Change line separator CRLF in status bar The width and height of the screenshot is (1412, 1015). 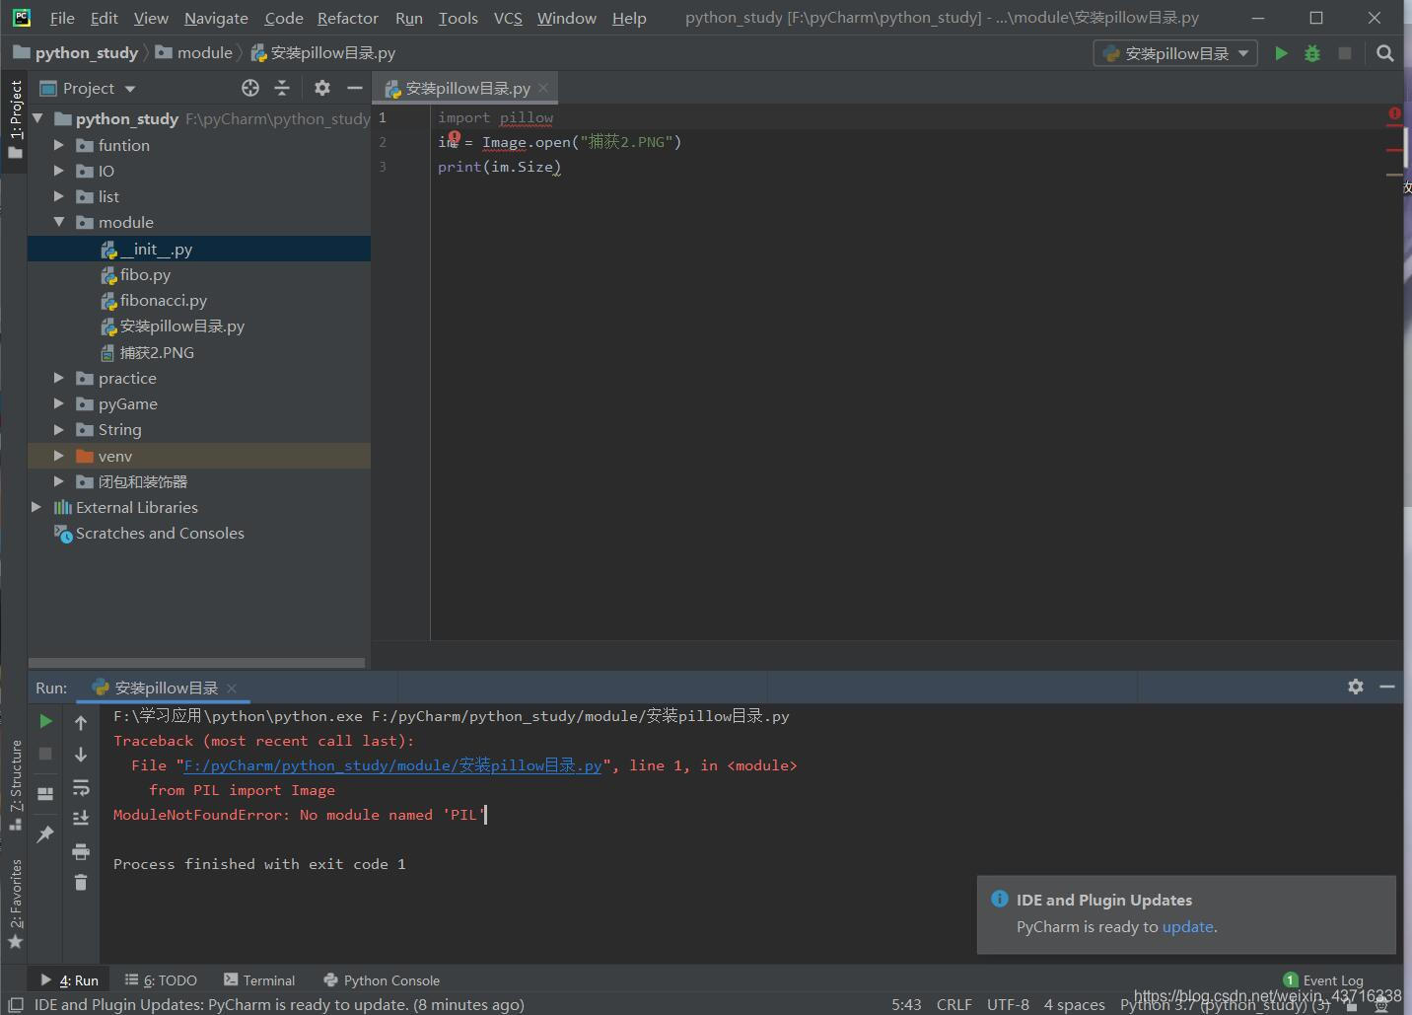click(953, 1004)
